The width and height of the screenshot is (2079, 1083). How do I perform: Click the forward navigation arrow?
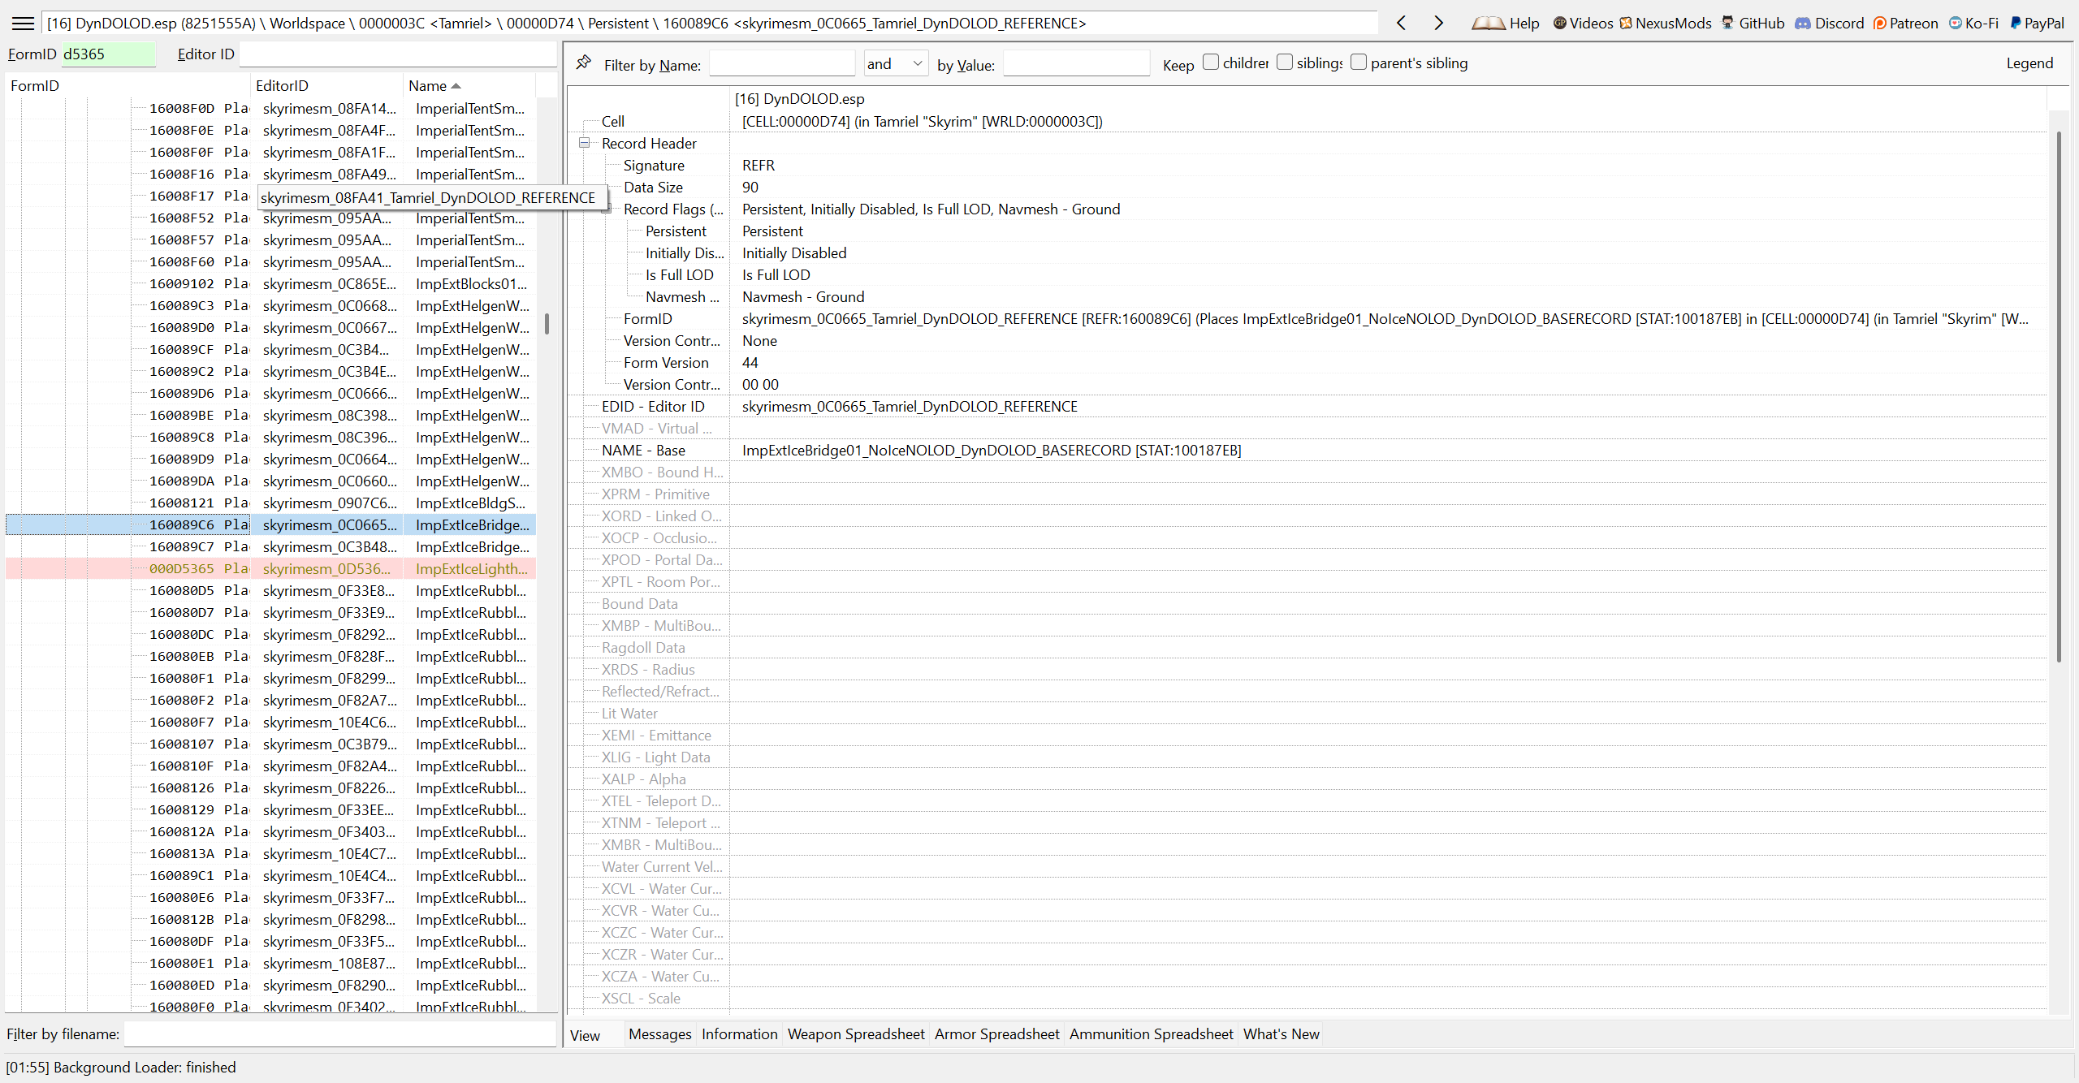pos(1438,24)
